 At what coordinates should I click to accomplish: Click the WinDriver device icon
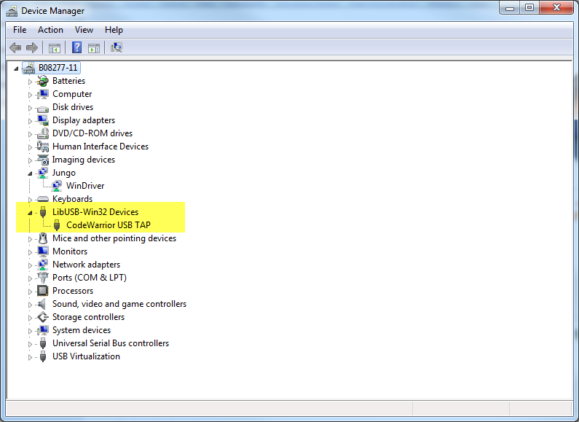57,186
